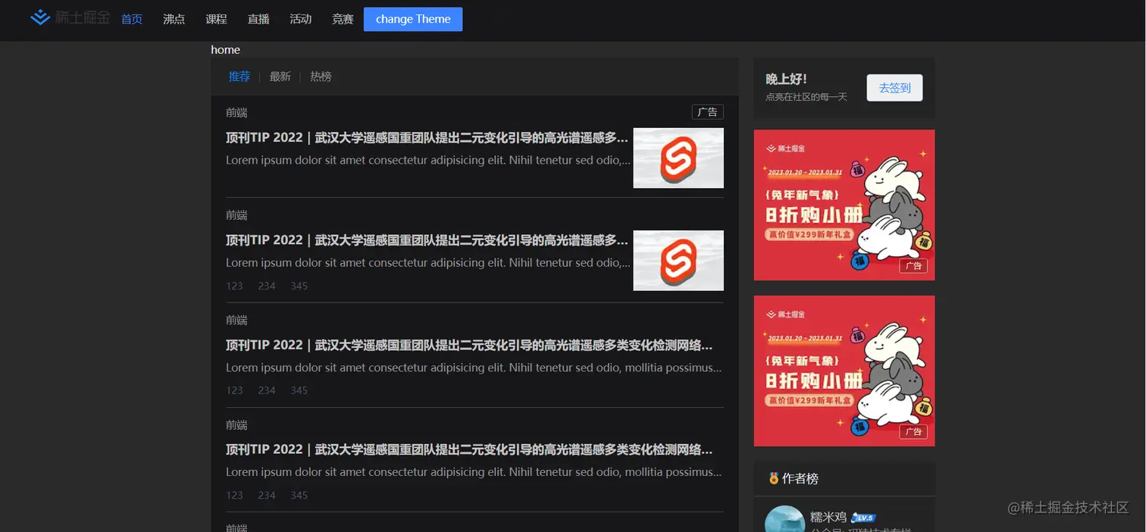
Task: Click 点亮在社区的每一天 subtitle
Action: tap(806, 97)
